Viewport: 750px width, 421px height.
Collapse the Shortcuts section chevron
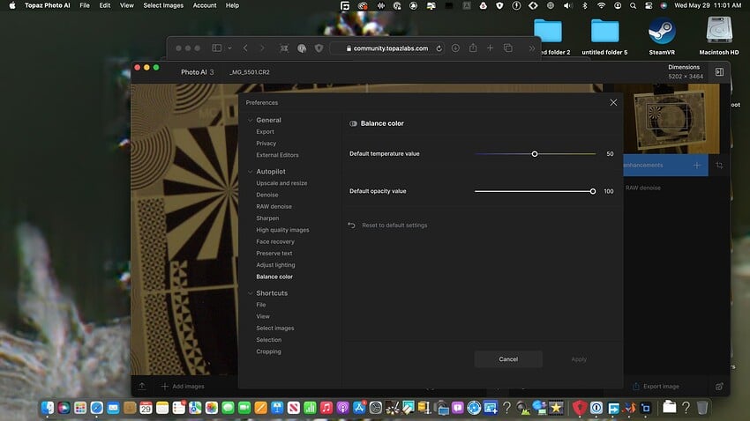point(251,293)
